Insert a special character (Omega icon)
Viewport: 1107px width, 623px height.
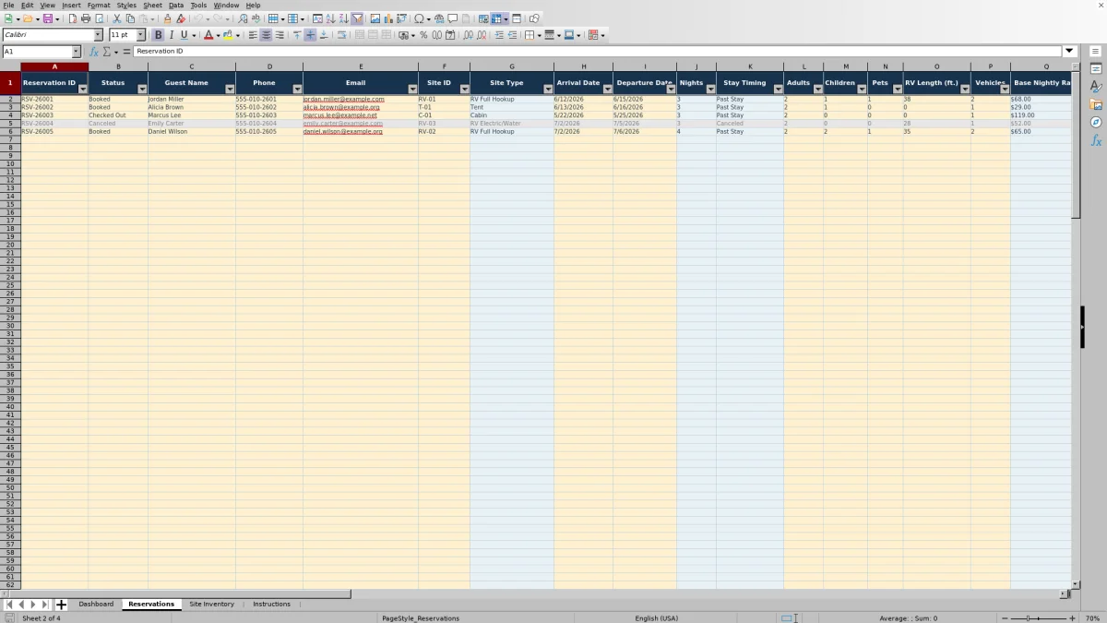tap(419, 18)
